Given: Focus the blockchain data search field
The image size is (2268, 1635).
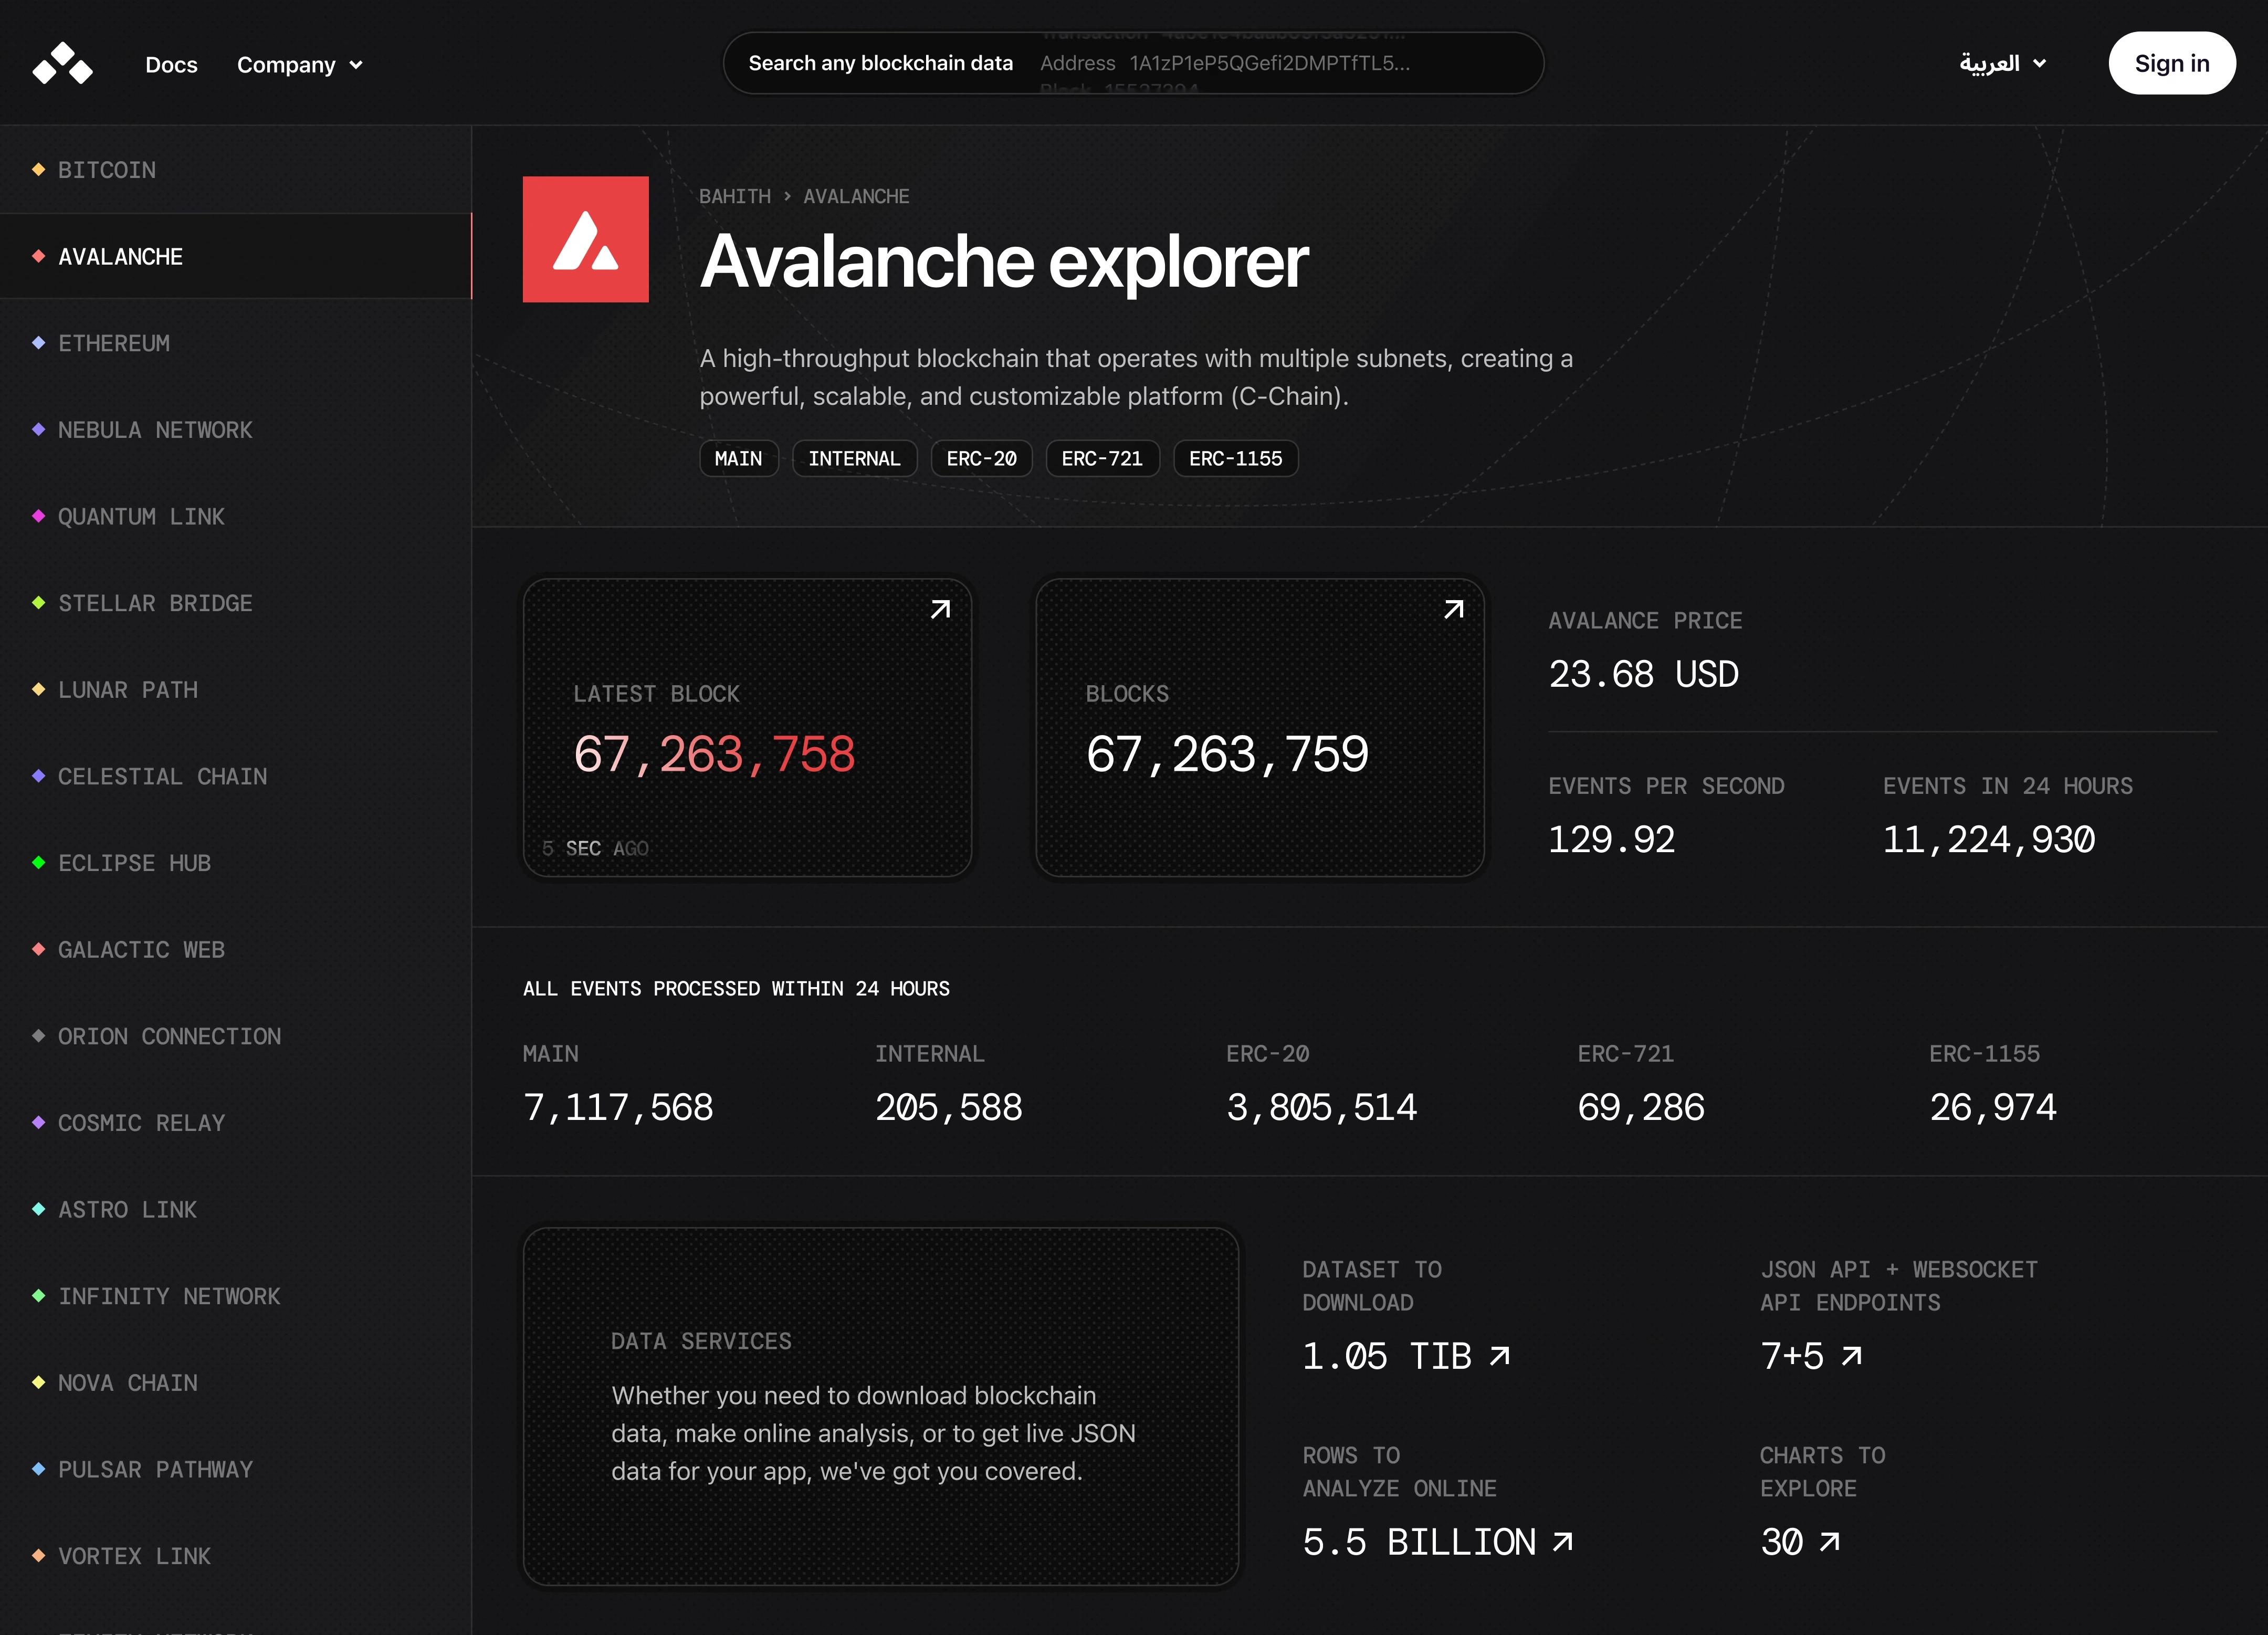Looking at the screenshot, I should 1132,64.
